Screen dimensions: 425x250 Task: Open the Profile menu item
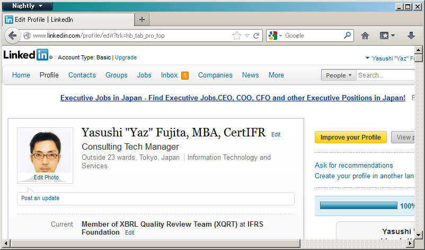[x=49, y=75]
